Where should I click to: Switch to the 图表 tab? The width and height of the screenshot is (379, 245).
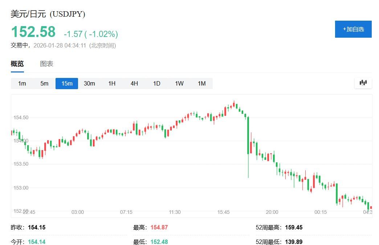[46, 64]
